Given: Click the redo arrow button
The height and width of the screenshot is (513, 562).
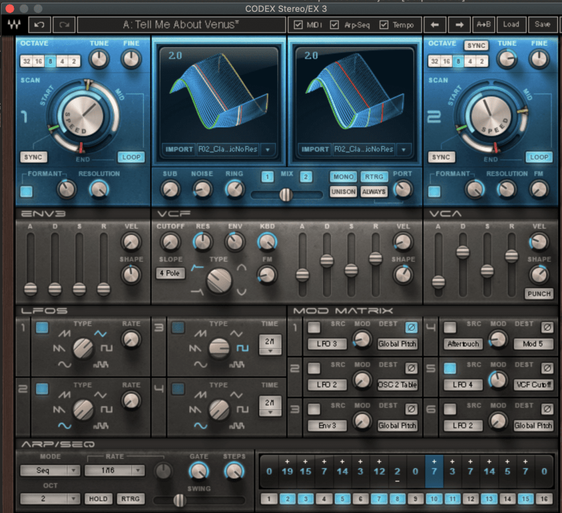Looking at the screenshot, I should point(64,25).
